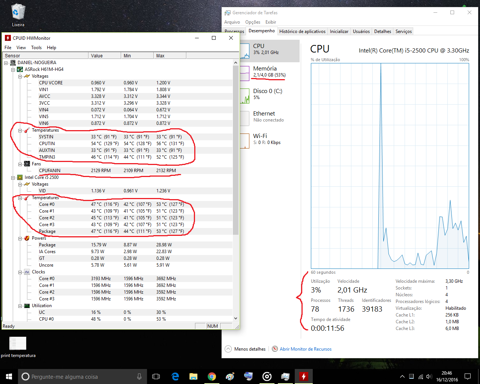Collapse the DANIEL-NOGUEIRA root node
This screenshot has width=480, height=384.
6,63
